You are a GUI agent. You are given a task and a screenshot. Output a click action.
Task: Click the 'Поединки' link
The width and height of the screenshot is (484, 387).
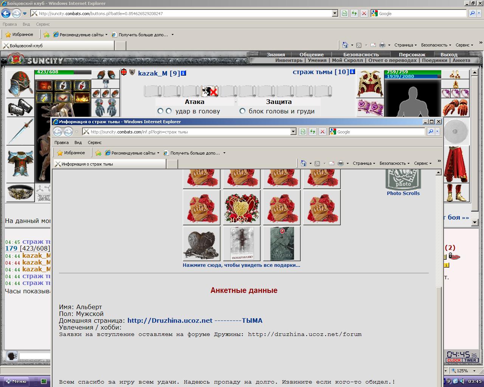pyautogui.click(x=434, y=60)
